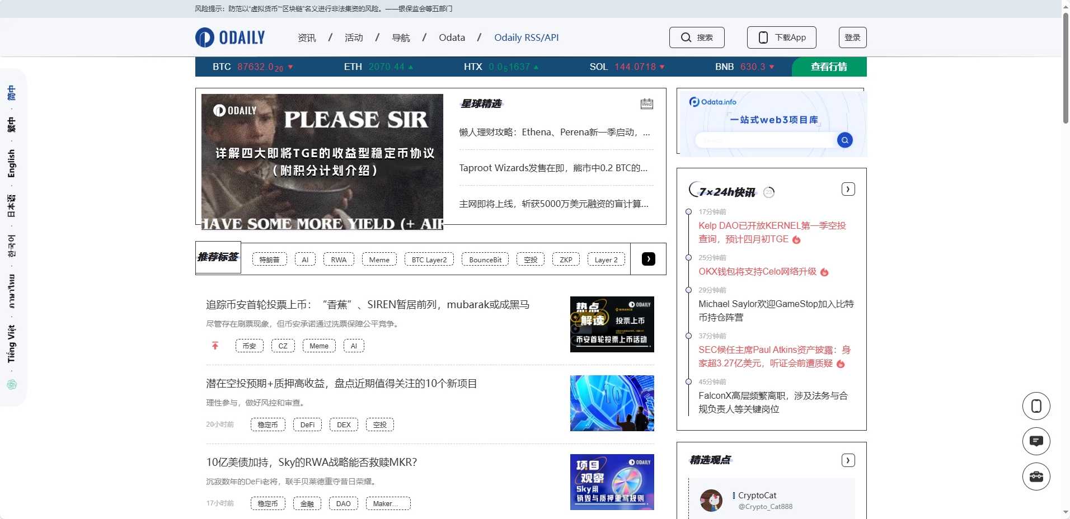Image resolution: width=1070 pixels, height=519 pixels.
Task: Click the search magnifier in 搜索 button
Action: coord(687,37)
